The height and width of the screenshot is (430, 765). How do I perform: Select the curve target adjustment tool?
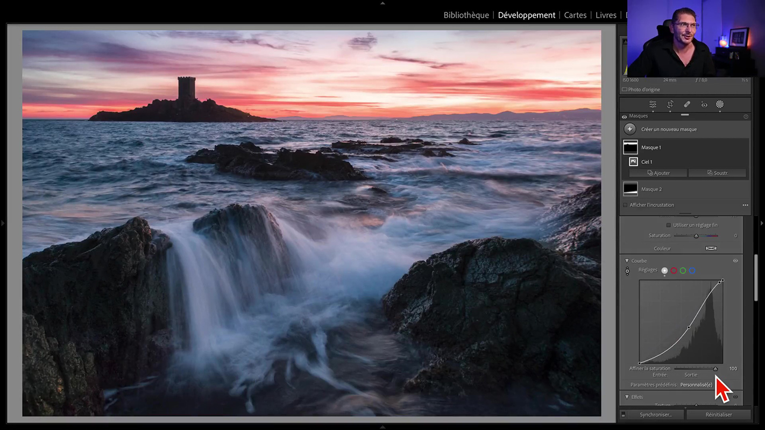(627, 271)
